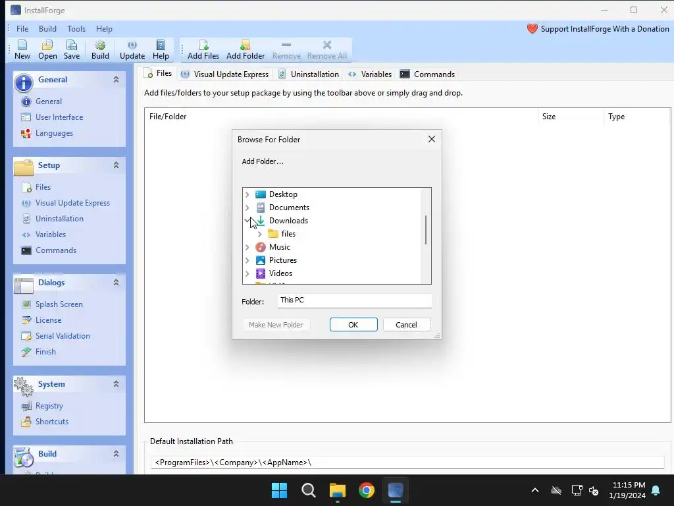Open File Explorer from taskbar

pos(338,490)
